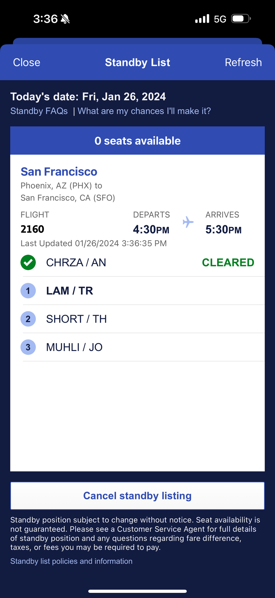Tap the San Francisco destination heading

[x=59, y=172]
